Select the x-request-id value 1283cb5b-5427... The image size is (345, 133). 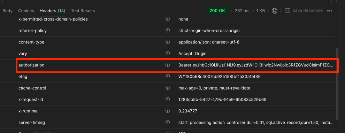click(222, 100)
